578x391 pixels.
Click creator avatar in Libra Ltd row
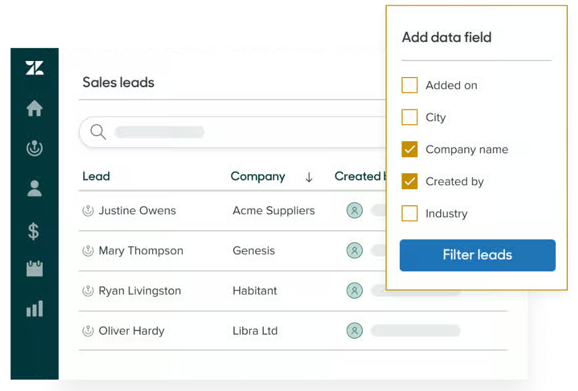click(x=355, y=331)
